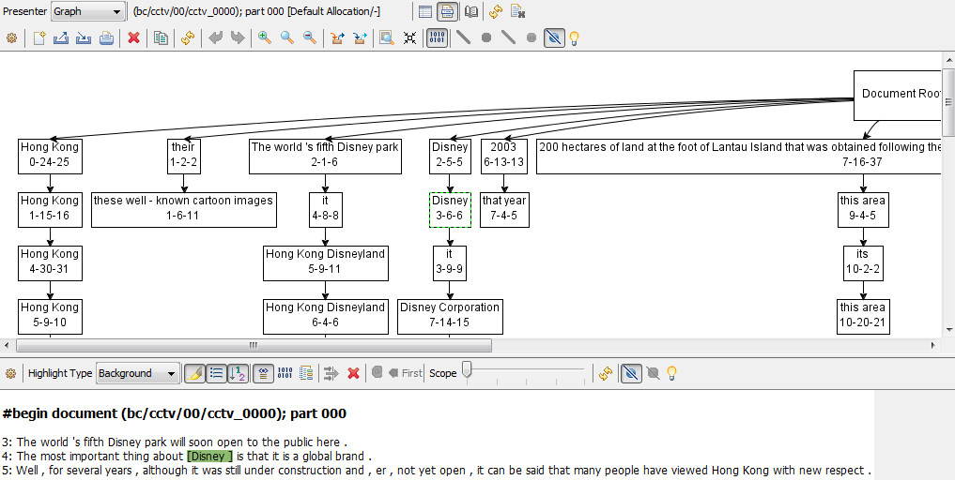Toggle the binary 1010 button in graph toolbar
Viewport: 955px width, 480px height.
[x=438, y=38]
